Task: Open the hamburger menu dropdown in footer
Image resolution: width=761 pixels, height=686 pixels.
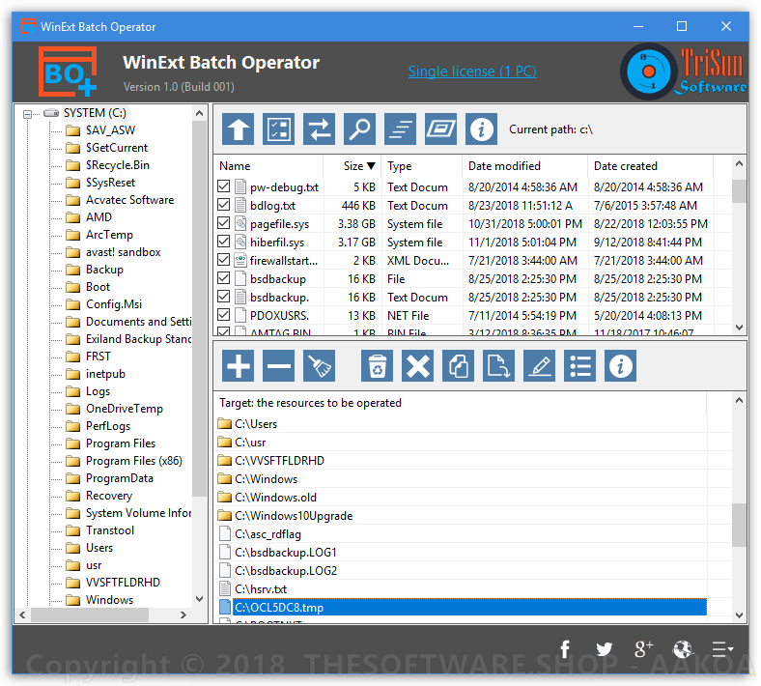Action: point(722,649)
